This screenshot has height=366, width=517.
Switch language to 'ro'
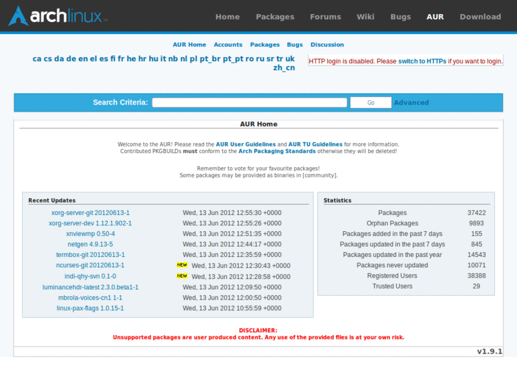coord(250,59)
